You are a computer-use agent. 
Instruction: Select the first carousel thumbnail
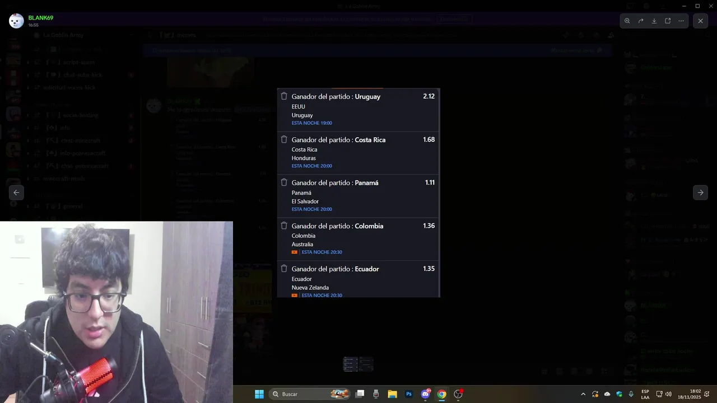(351, 364)
